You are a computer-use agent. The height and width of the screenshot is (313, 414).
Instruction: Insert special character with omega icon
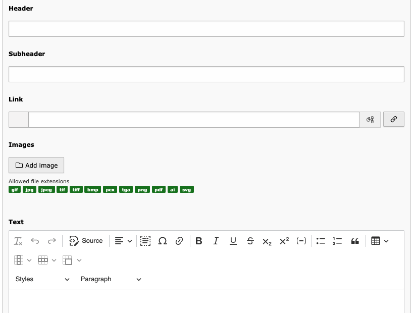tap(163, 241)
